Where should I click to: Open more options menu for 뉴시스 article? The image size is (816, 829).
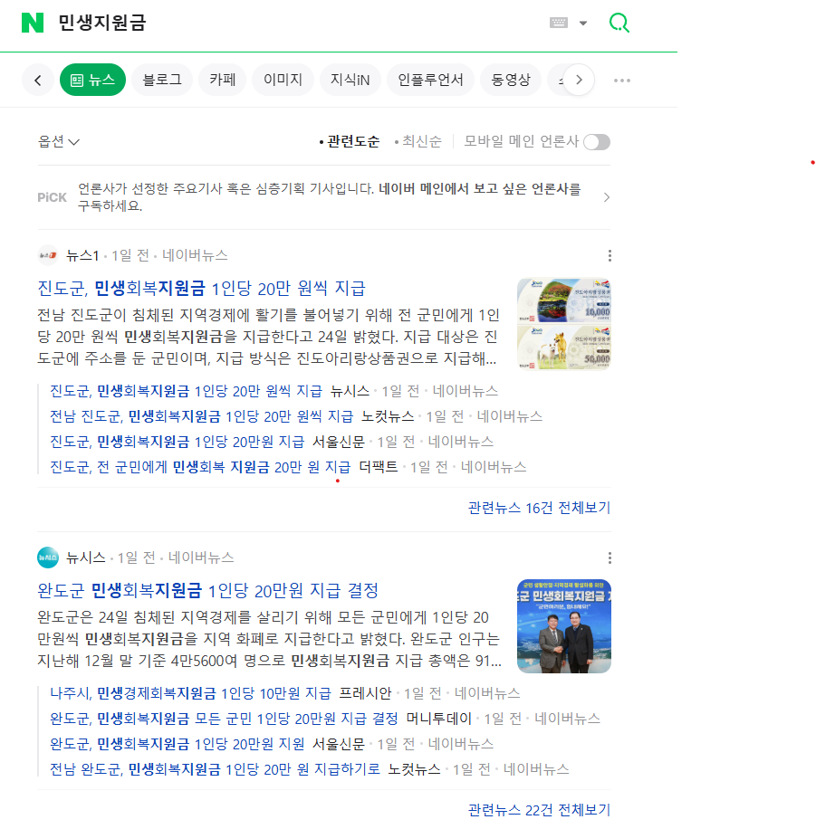pyautogui.click(x=610, y=557)
